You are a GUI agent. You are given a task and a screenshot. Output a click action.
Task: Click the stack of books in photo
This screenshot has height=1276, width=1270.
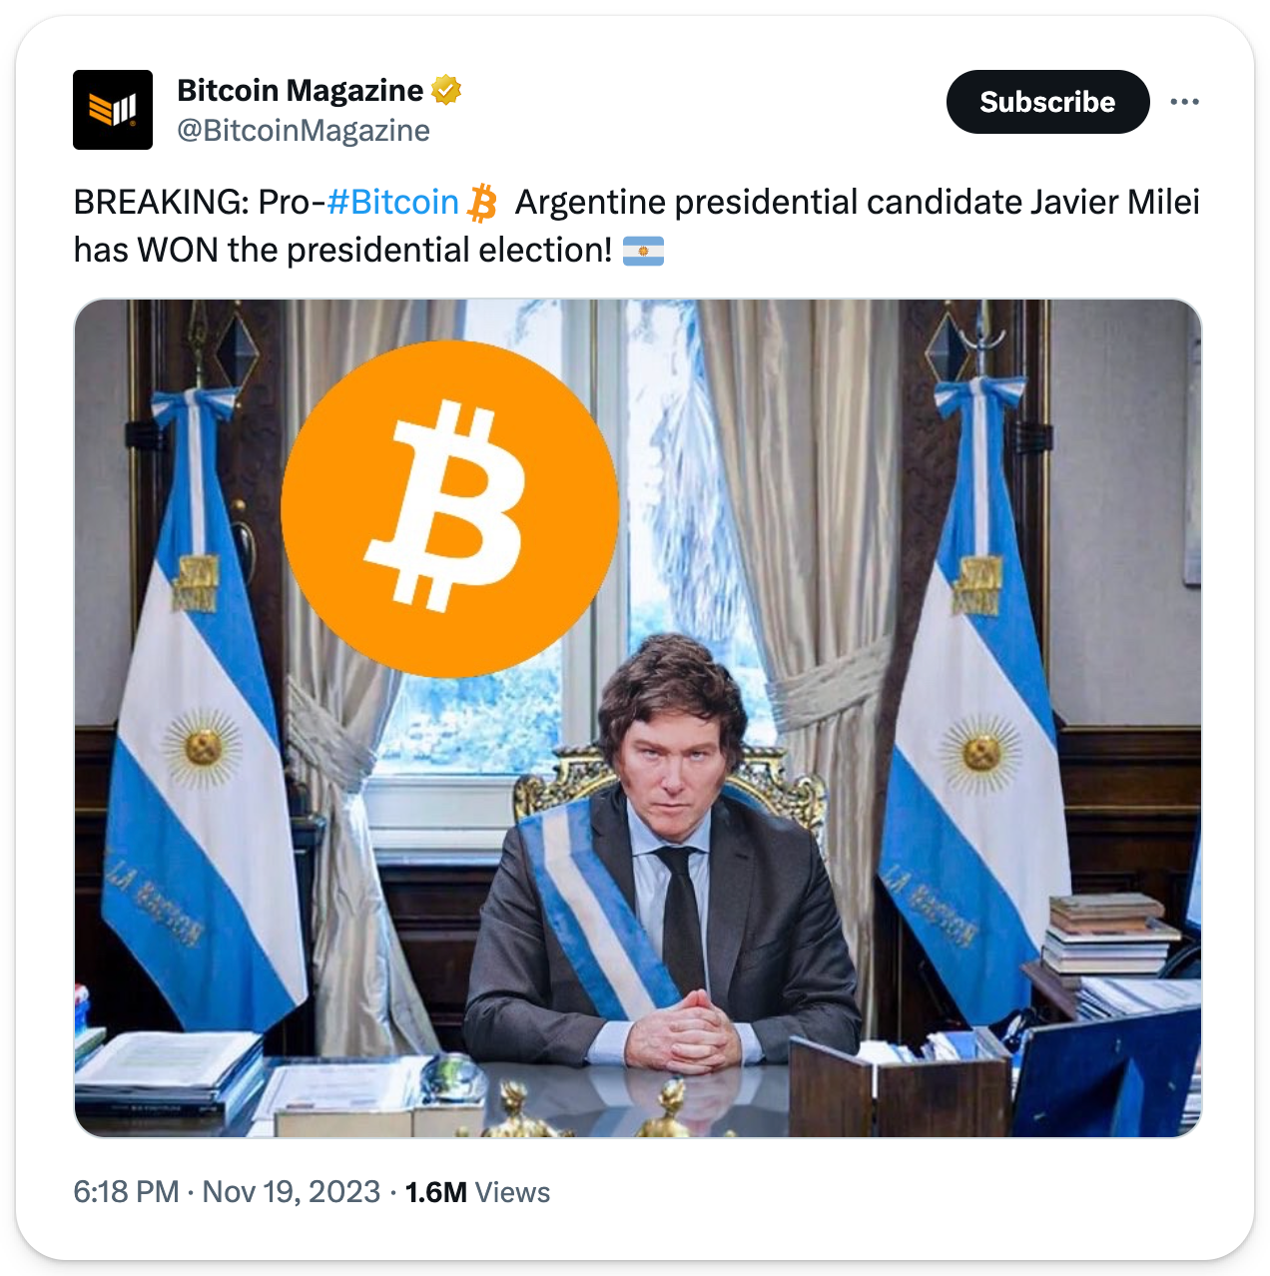point(1108,934)
